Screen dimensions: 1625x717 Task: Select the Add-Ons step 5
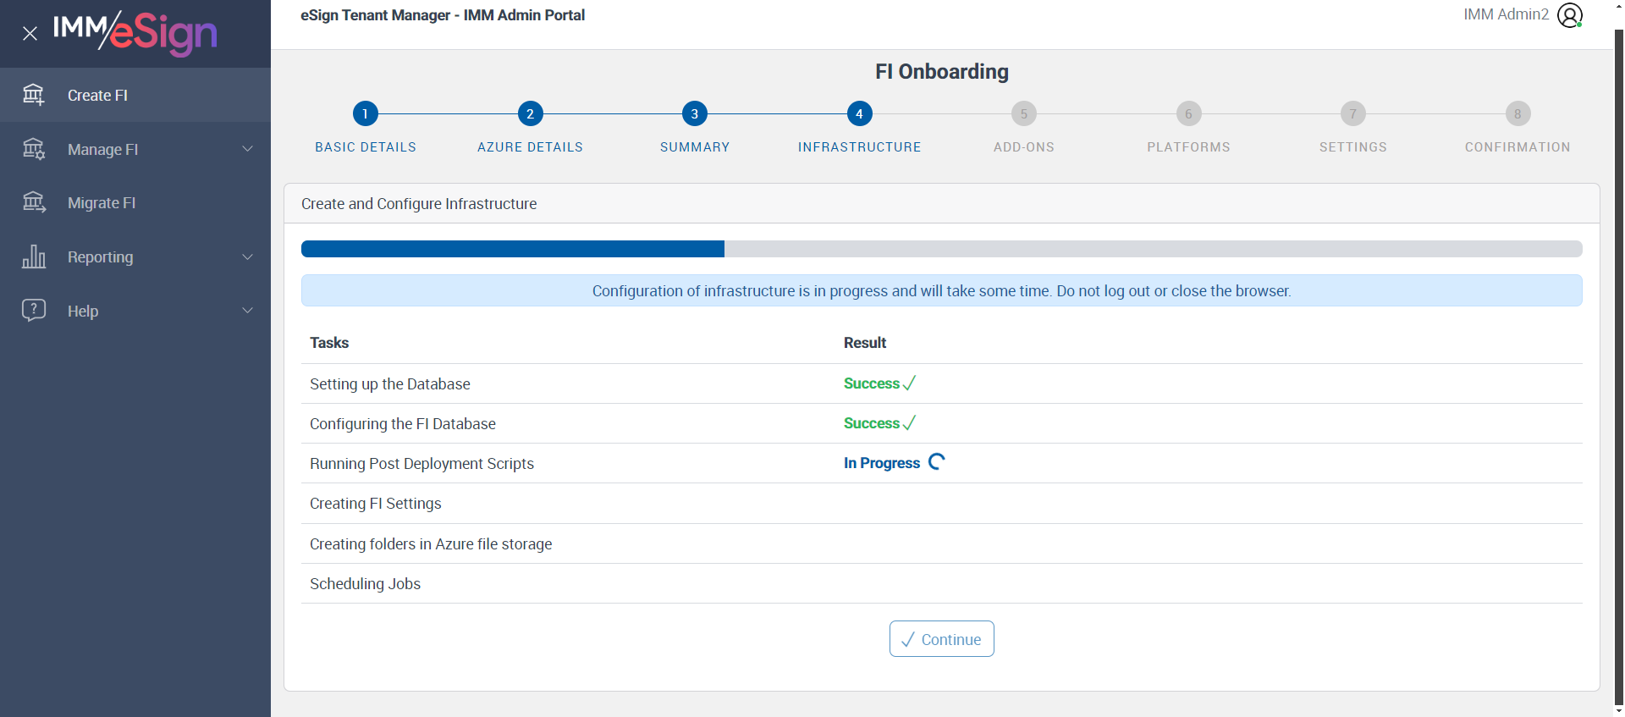click(x=1024, y=113)
